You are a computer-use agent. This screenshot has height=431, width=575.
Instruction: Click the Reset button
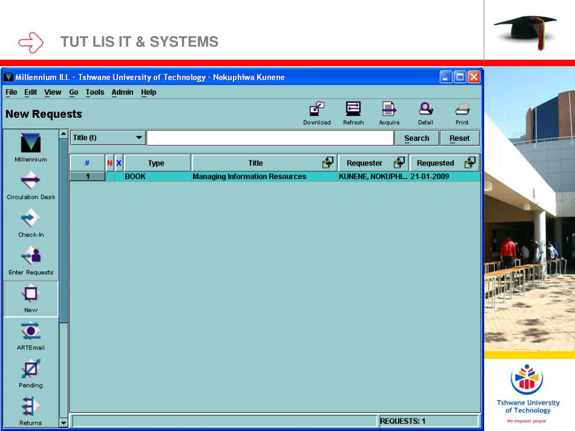click(x=459, y=138)
